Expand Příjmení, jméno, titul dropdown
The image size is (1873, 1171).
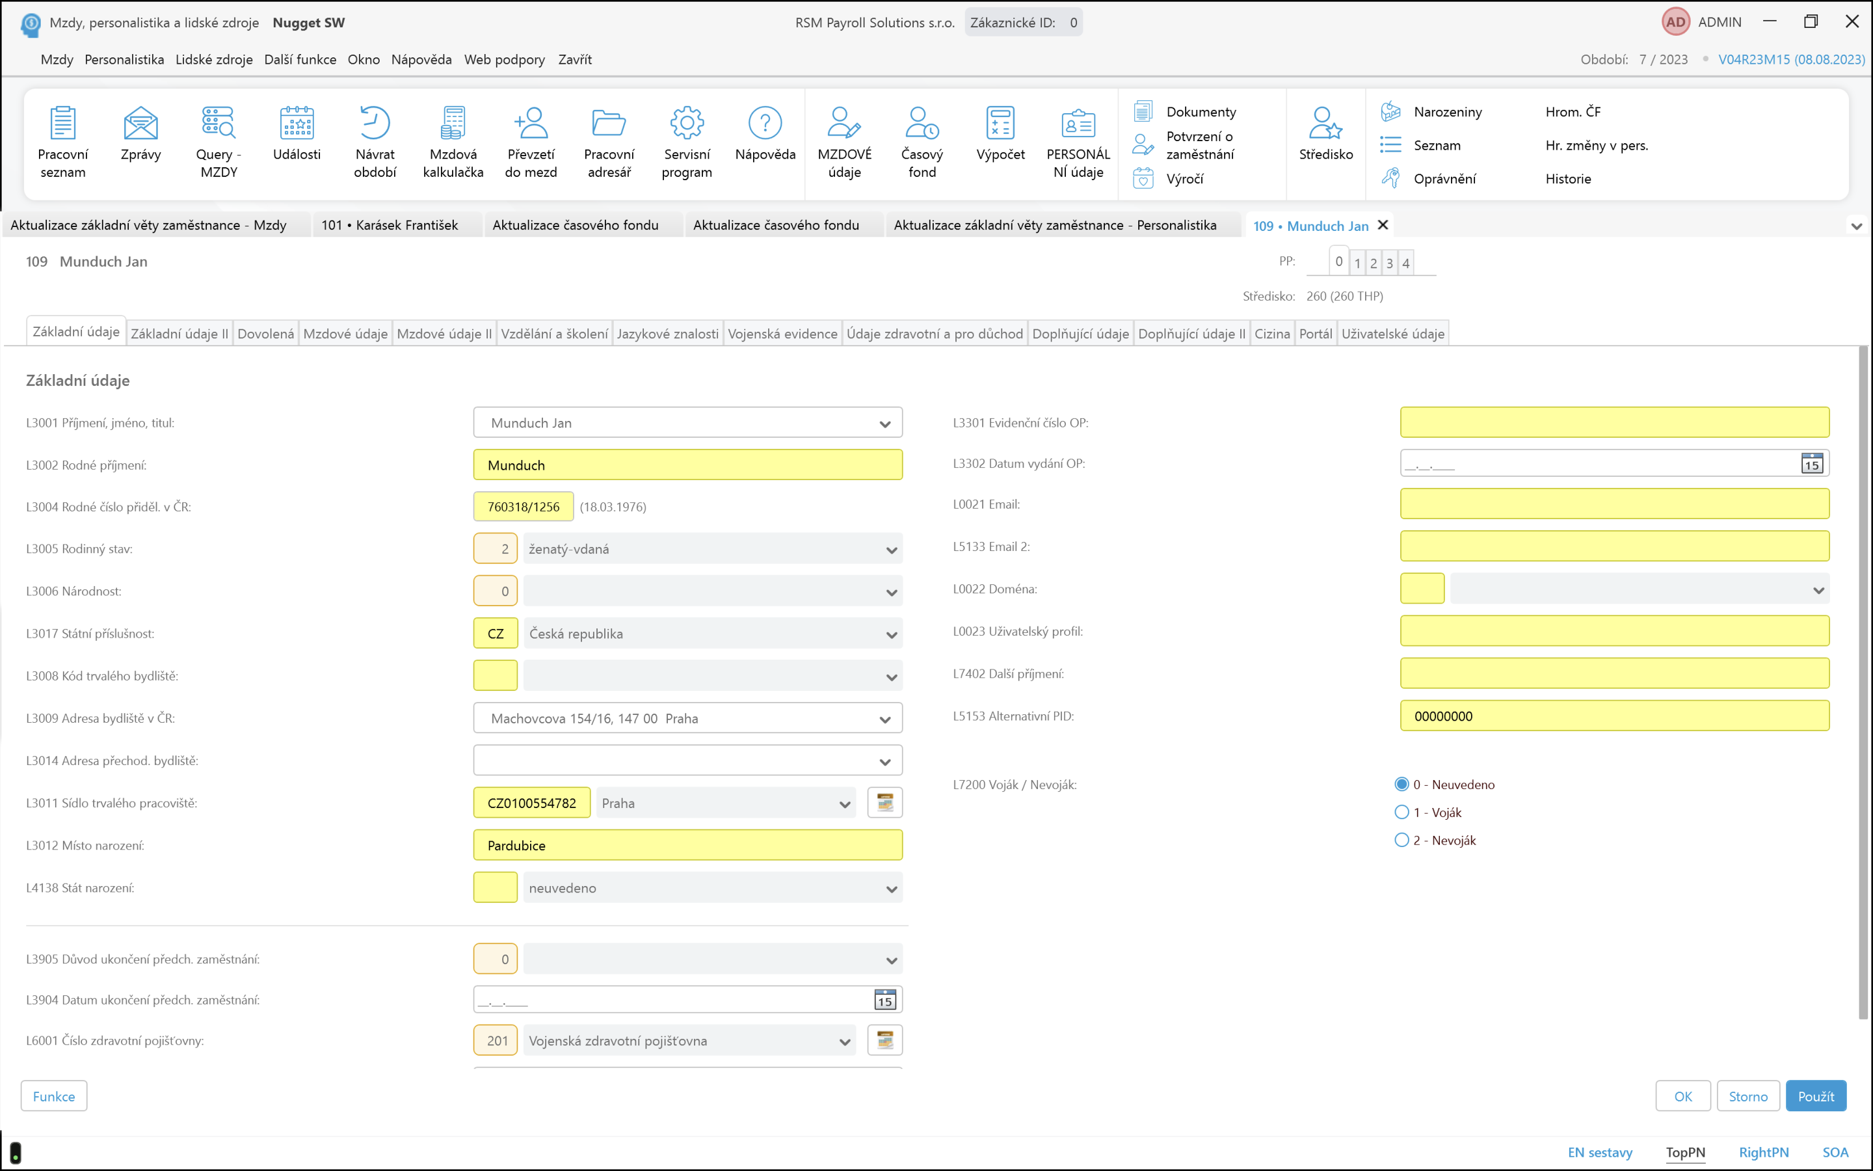click(884, 424)
